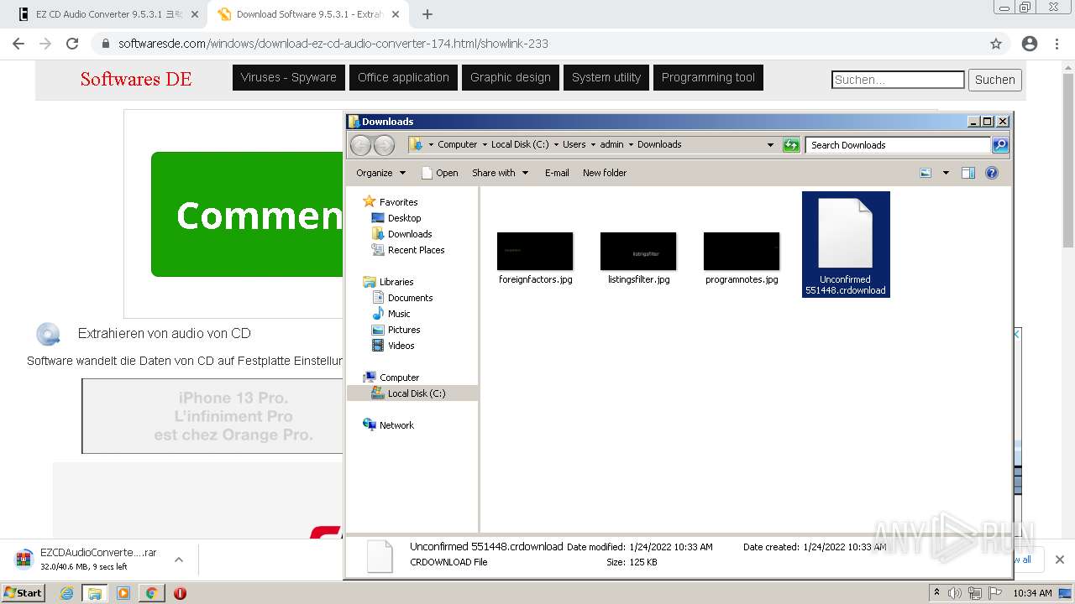Viewport: 1075px width, 604px height.
Task: Click the Suchen search button
Action: tap(995, 80)
